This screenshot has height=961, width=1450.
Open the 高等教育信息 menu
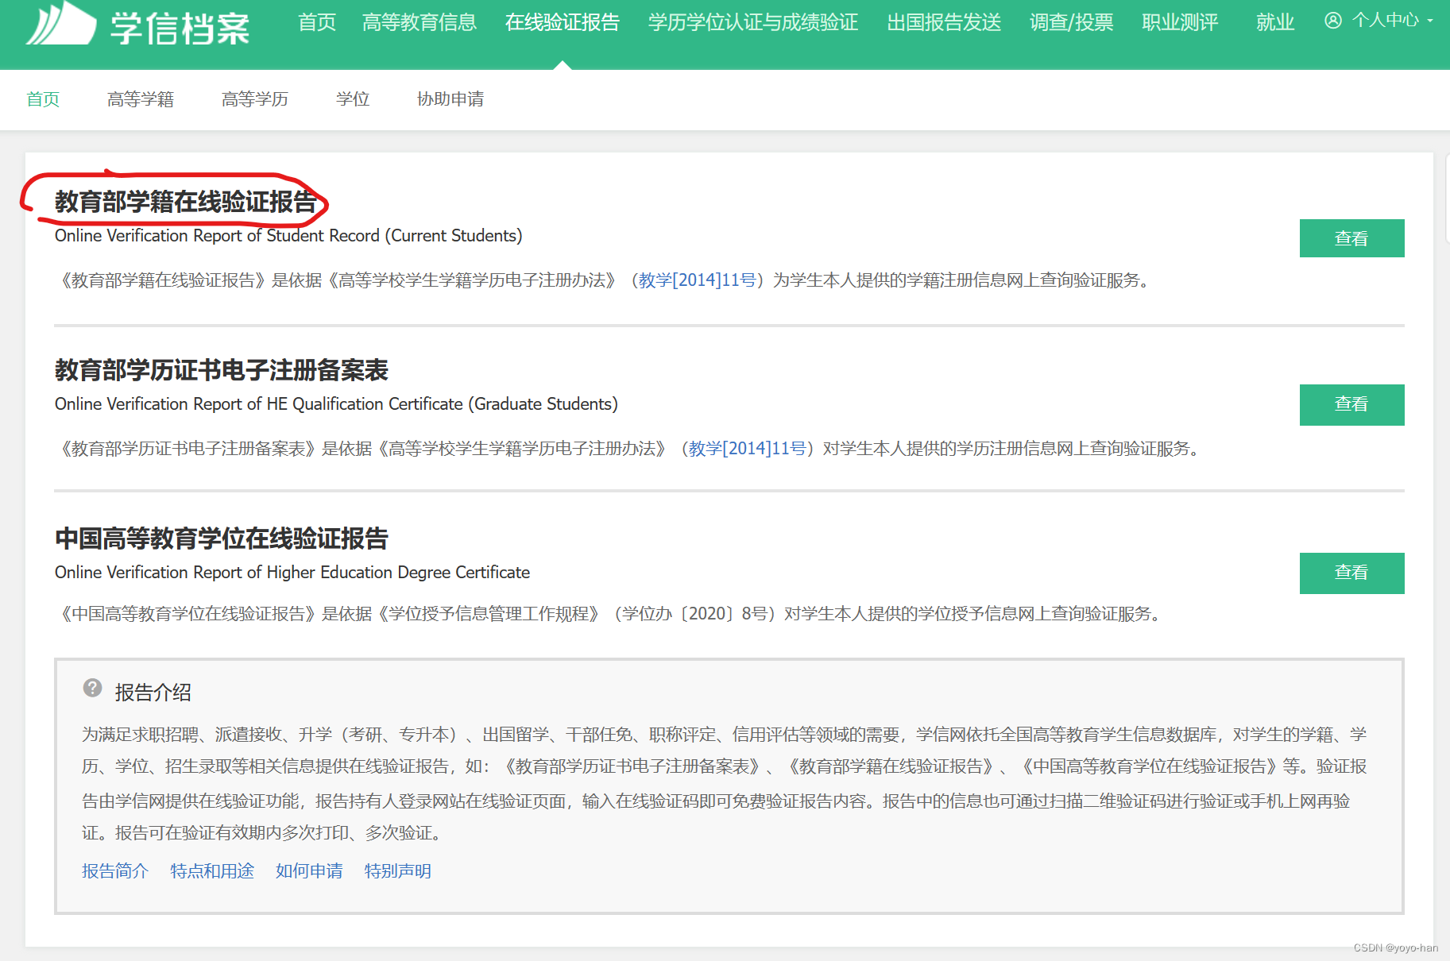[x=420, y=22]
